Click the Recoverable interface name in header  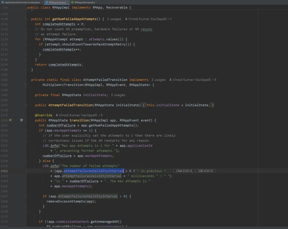click(x=117, y=7)
